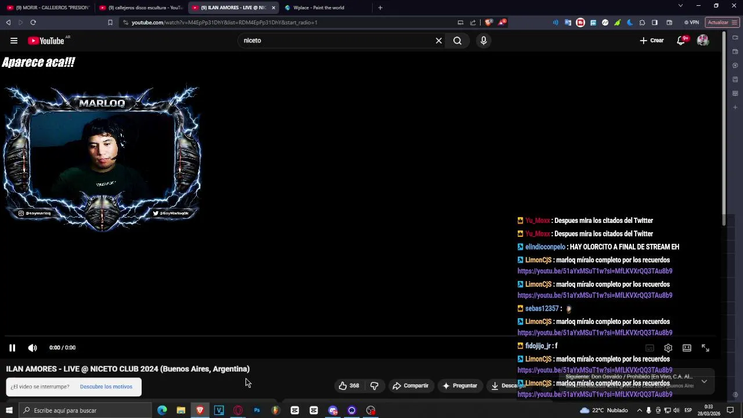Click the video title ILAN AMORES - LIVE
Screen dimensions: 743x418
click(128, 369)
